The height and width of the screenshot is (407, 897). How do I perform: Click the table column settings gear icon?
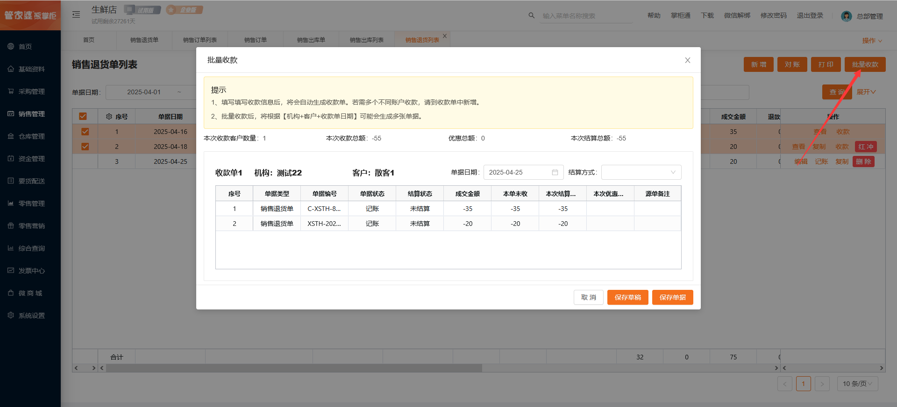click(109, 117)
